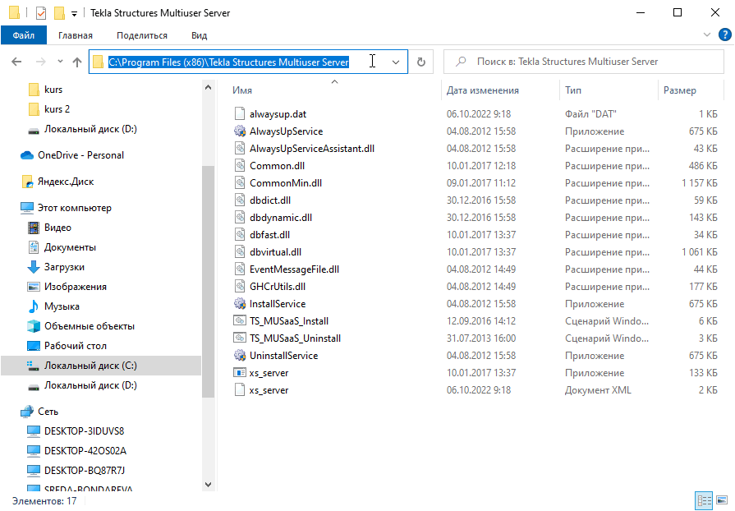Select Локальный диск (C:) in navigation pane
This screenshot has height=511, width=735.
(90, 366)
